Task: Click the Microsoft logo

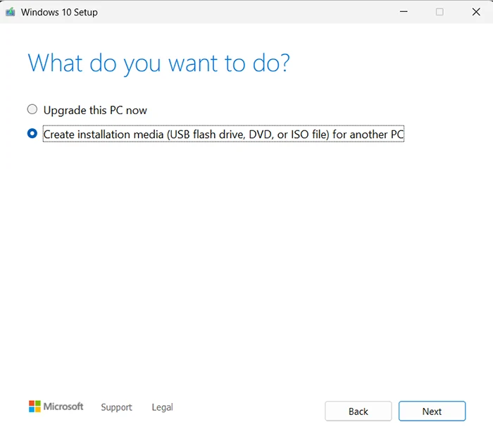Action: coord(56,407)
